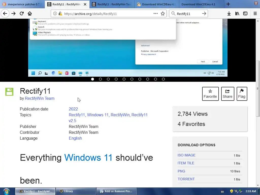The width and height of the screenshot is (260, 195).
Task: Open the padlock connection warning icon
Action: (x=60, y=14)
